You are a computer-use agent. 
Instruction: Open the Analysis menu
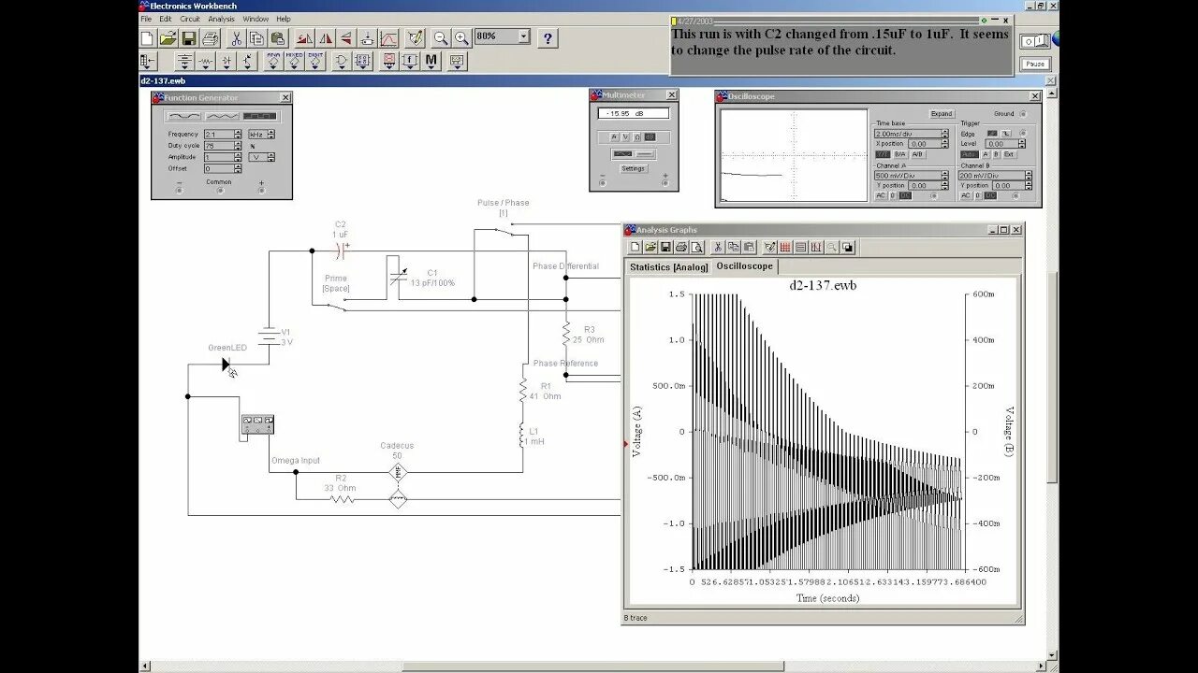tap(222, 19)
